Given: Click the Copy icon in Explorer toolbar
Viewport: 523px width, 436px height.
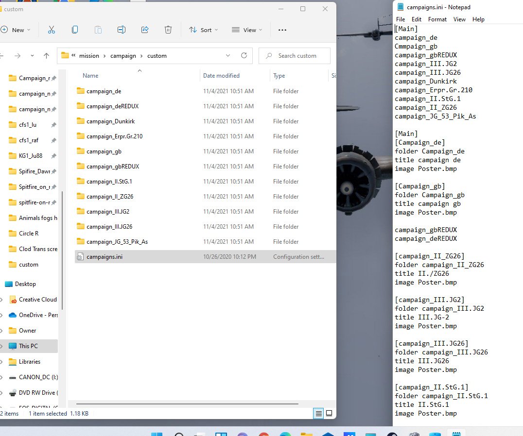Looking at the screenshot, I should pyautogui.click(x=75, y=30).
